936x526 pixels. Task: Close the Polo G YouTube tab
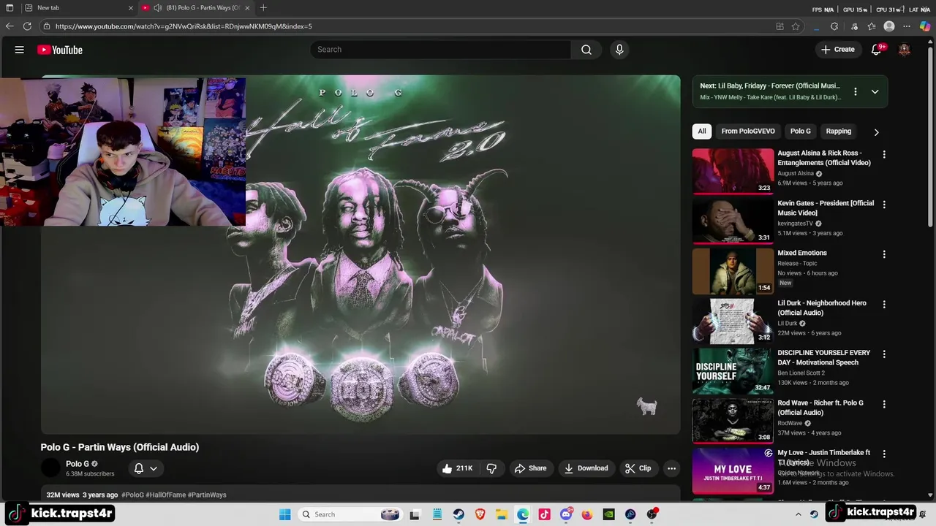247,8
